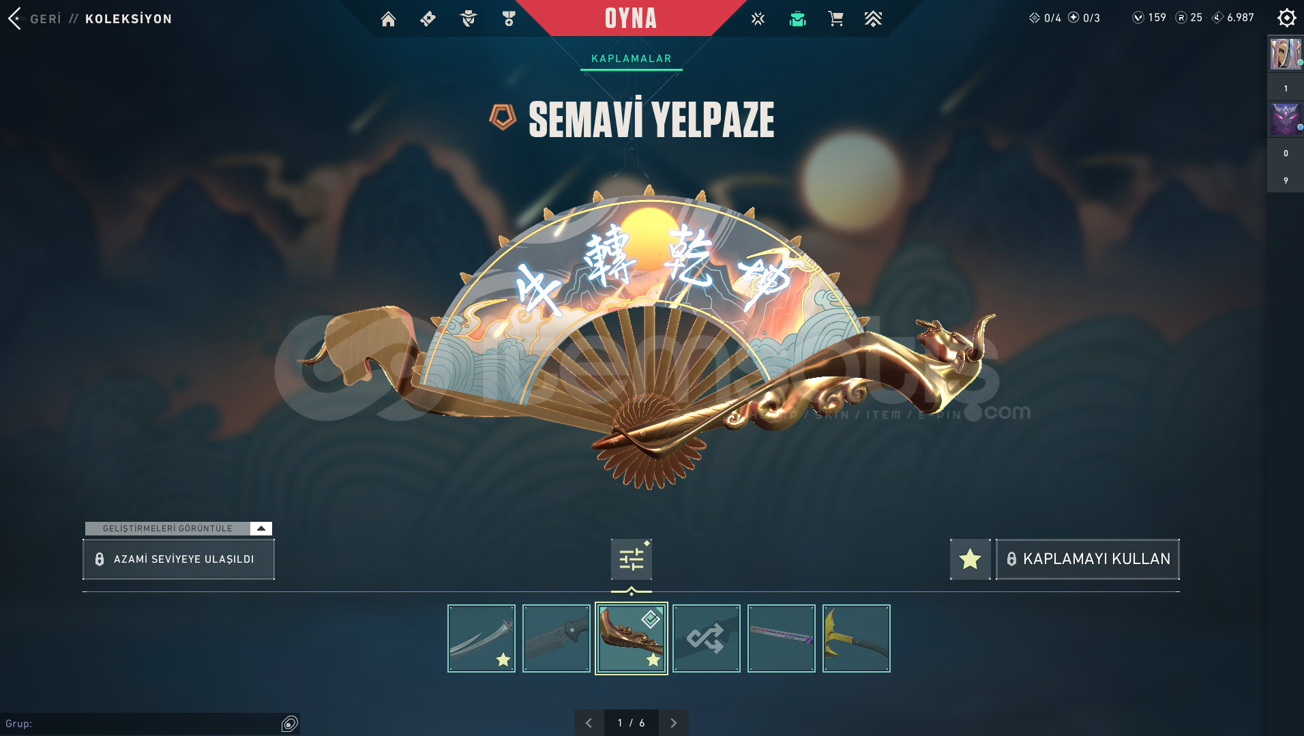The height and width of the screenshot is (736, 1304).
Task: Open the rank chevrons icon in navbar
Action: (873, 18)
